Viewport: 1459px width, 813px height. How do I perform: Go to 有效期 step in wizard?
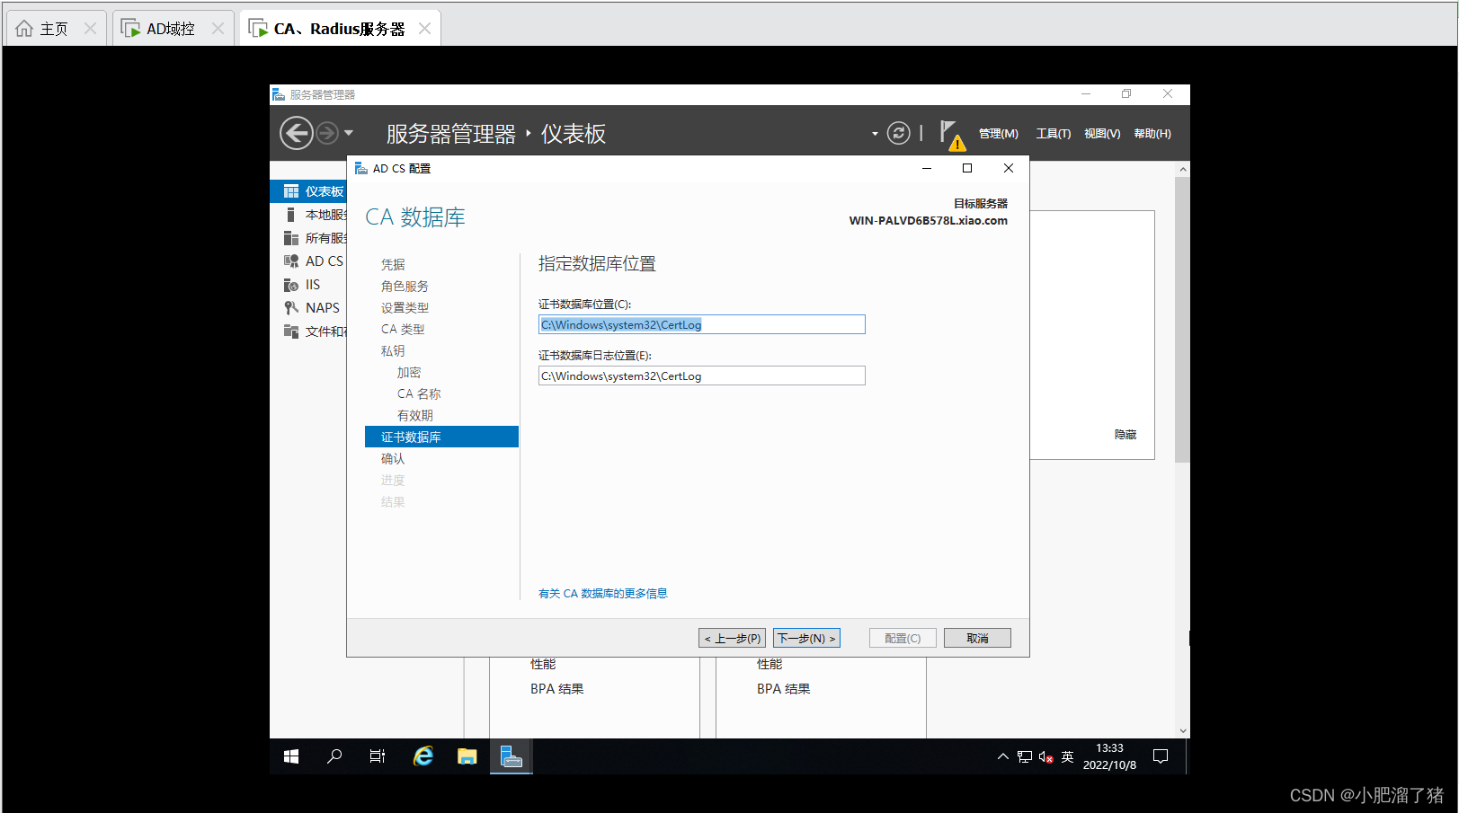(x=415, y=415)
